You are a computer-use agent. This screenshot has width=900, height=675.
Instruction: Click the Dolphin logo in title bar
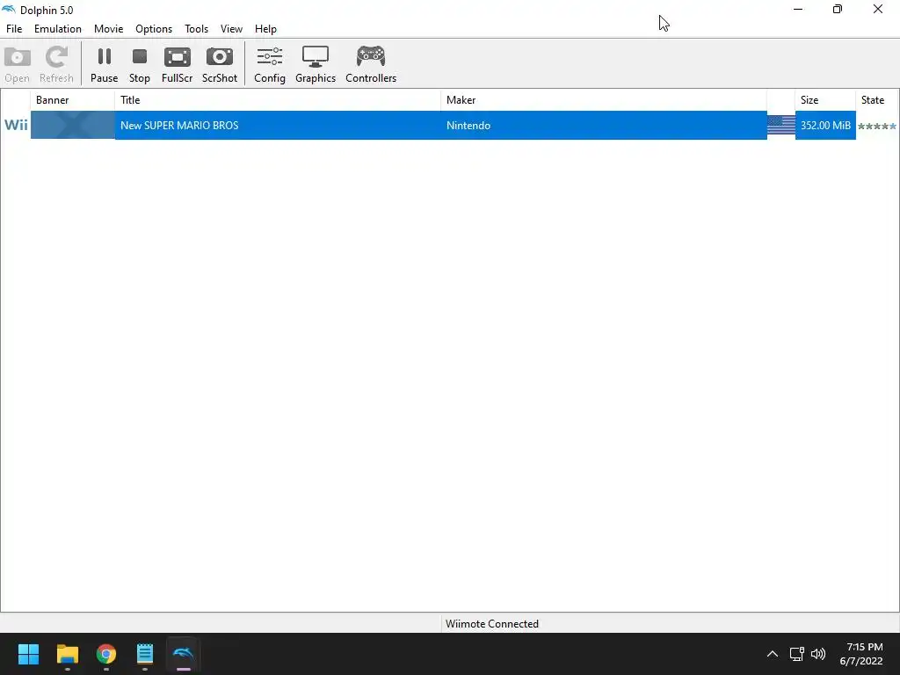coord(9,9)
